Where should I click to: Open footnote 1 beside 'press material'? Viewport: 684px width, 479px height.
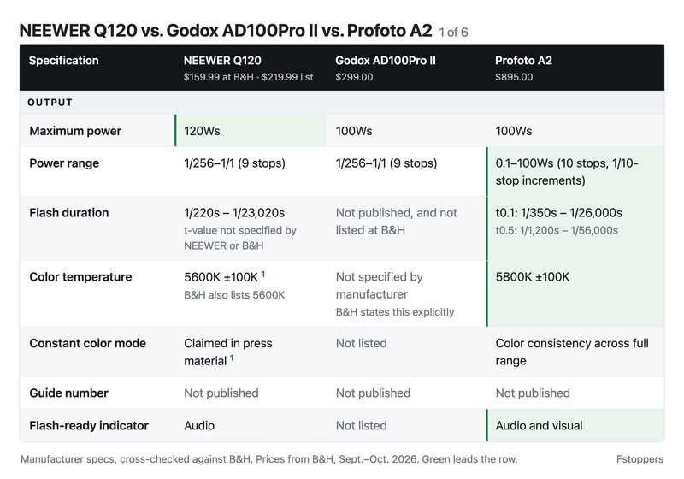[x=232, y=358]
